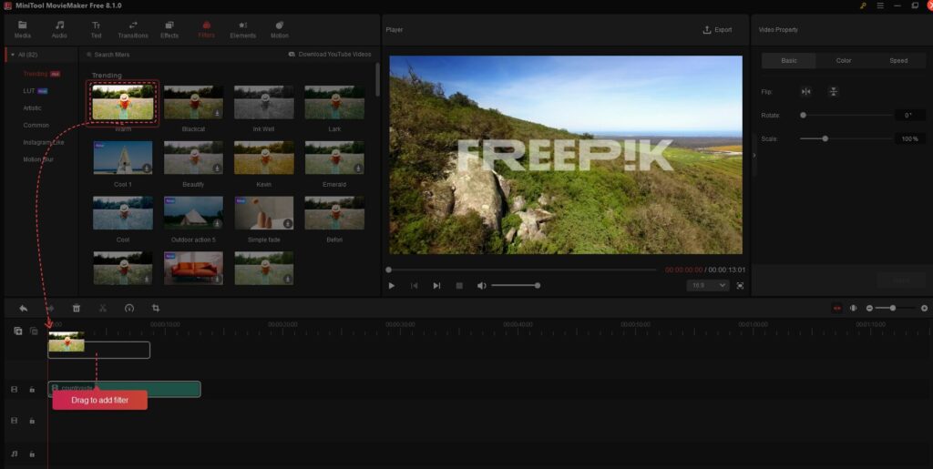Open the Elements tab
The image size is (933, 469).
(x=242, y=30)
